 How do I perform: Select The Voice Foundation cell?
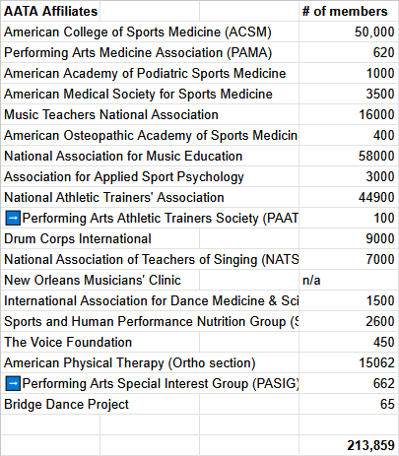pos(100,342)
